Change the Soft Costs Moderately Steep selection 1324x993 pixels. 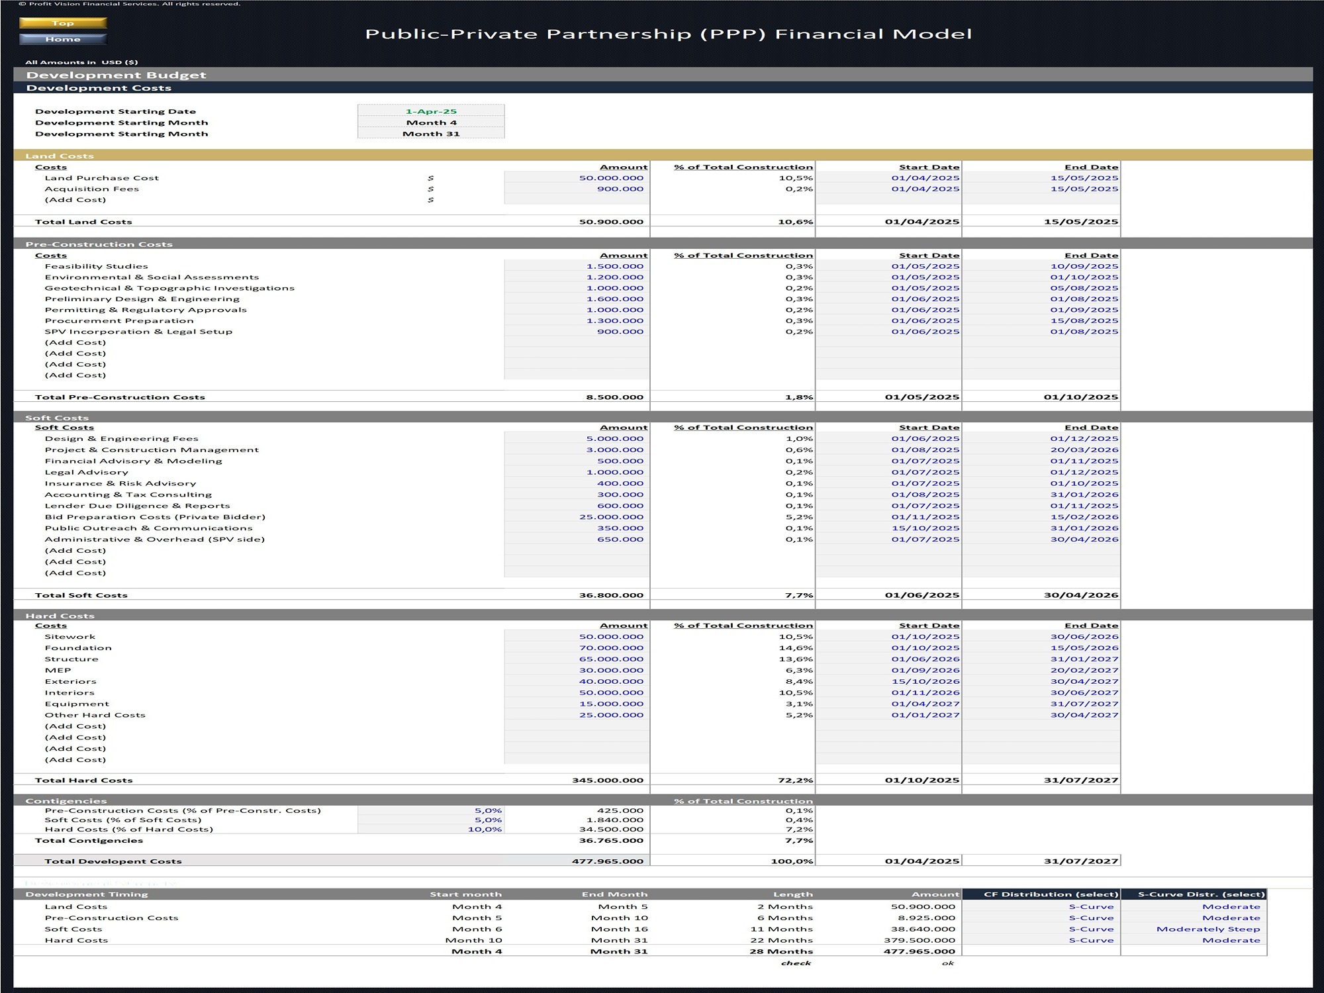coord(1194,929)
